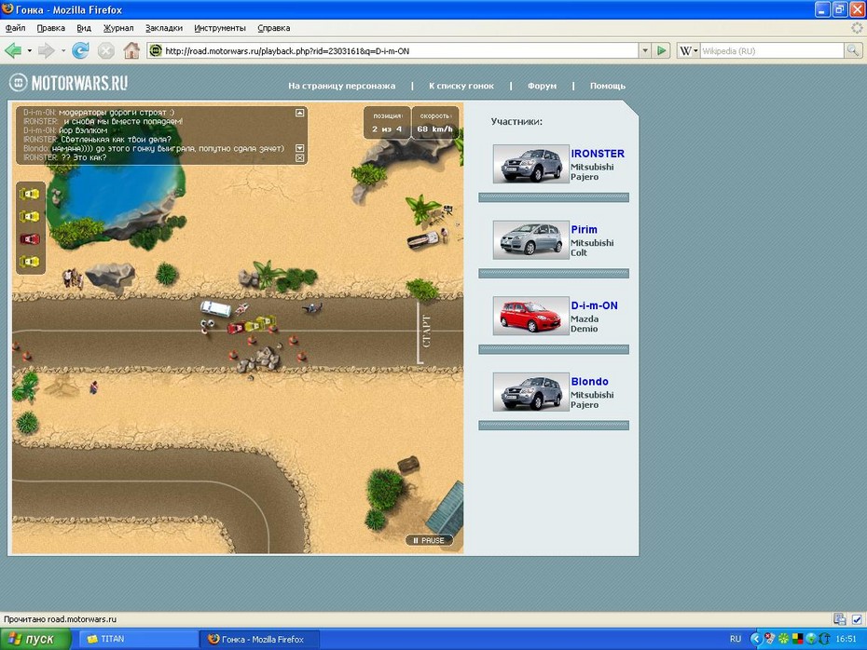
Task: Switch to the TITAN taskbar button
Action: [x=138, y=639]
